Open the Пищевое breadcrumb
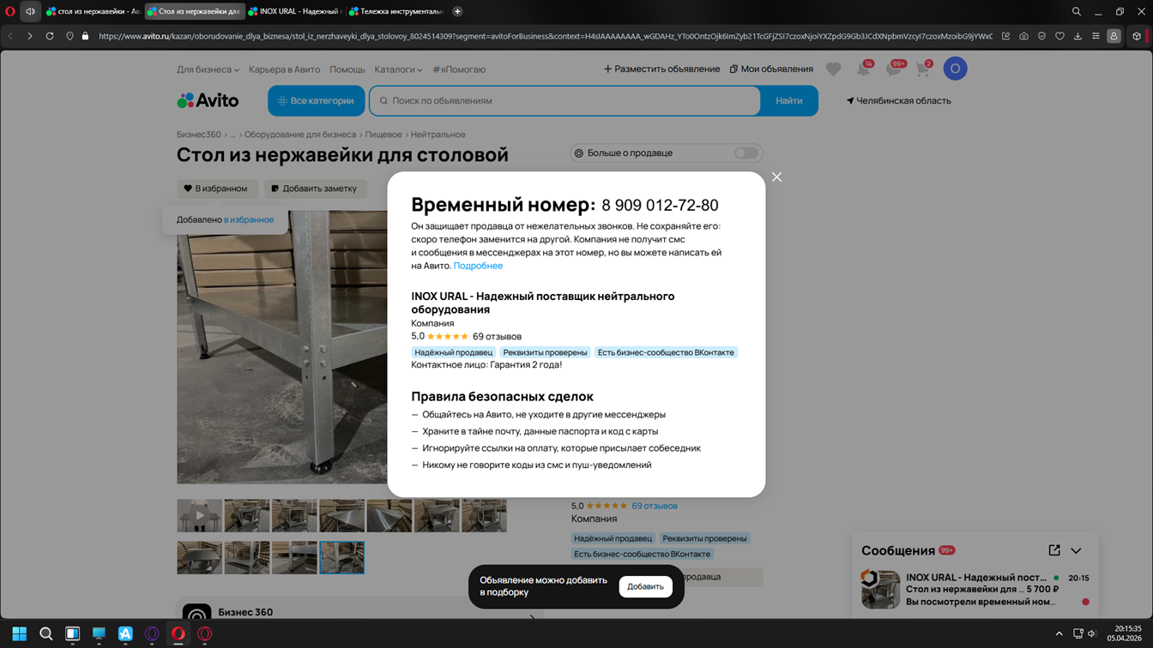Image resolution: width=1153 pixels, height=648 pixels. 383,135
